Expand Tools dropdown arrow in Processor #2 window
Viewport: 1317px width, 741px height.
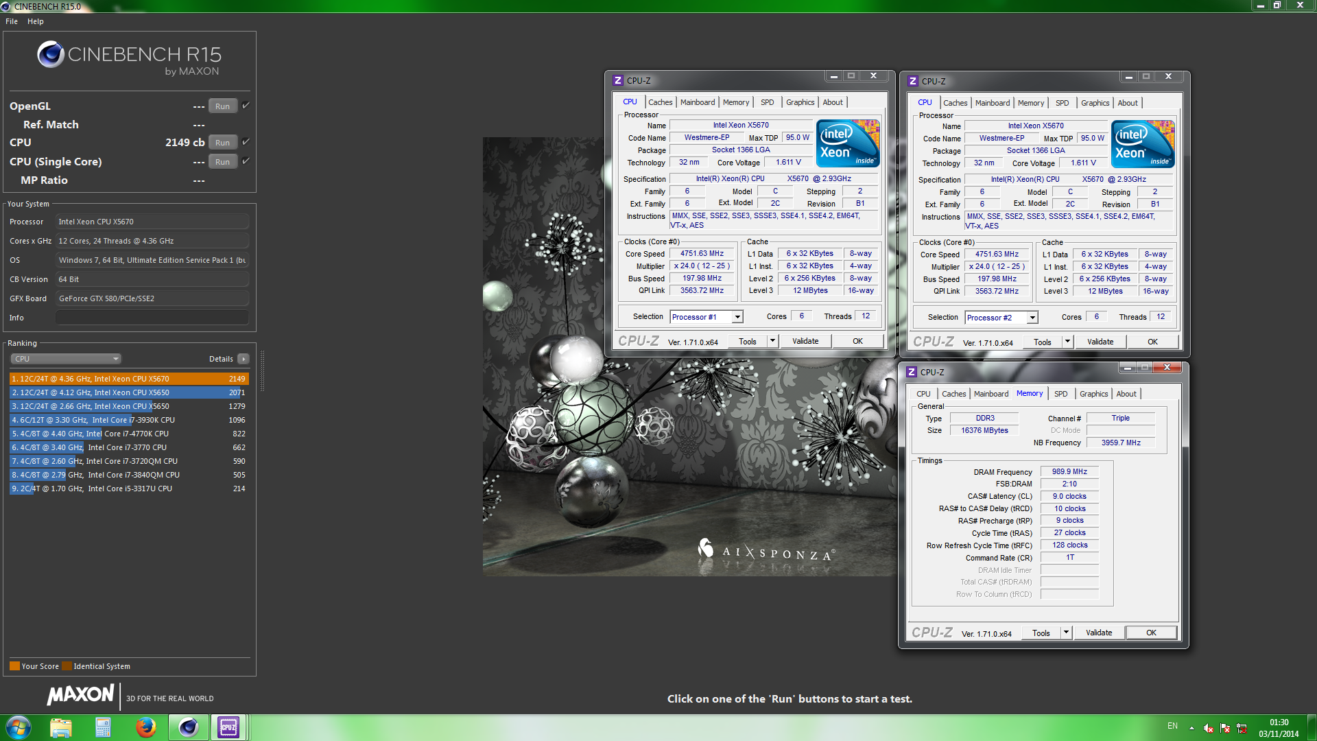[1067, 342]
